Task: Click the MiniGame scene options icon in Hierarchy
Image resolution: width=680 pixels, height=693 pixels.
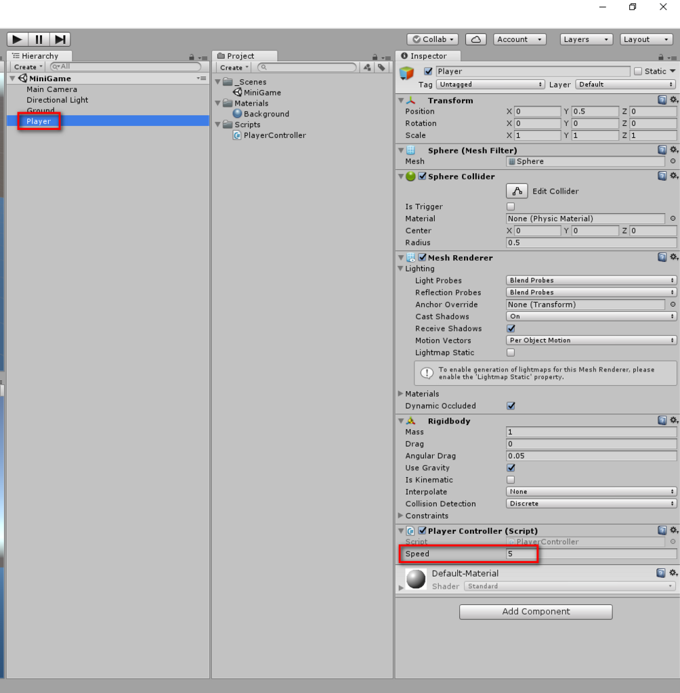Action: click(x=202, y=79)
